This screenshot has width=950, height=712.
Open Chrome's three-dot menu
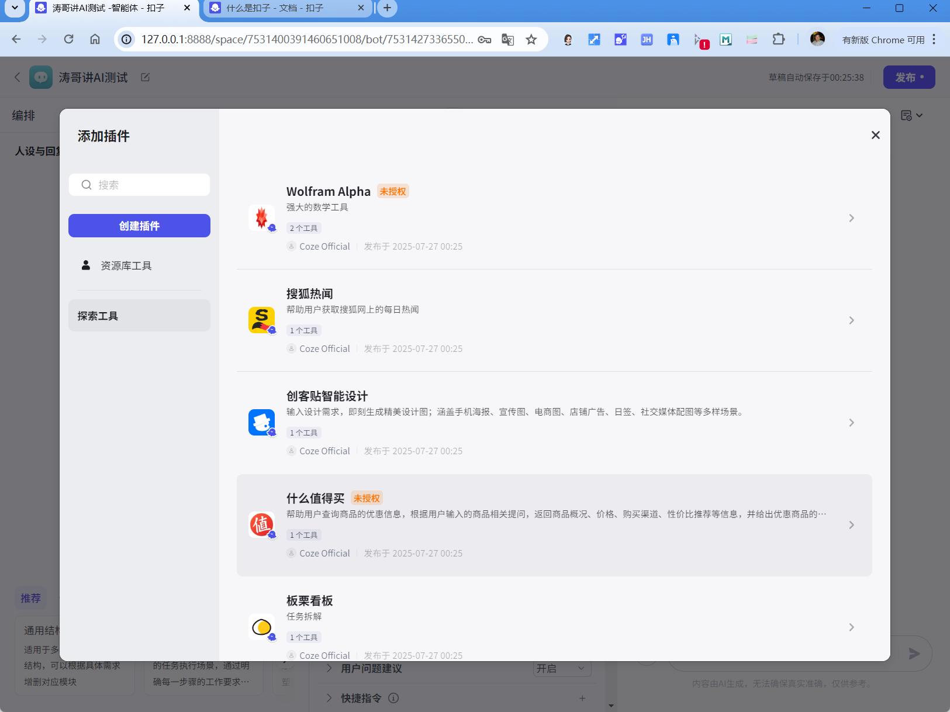tap(934, 39)
